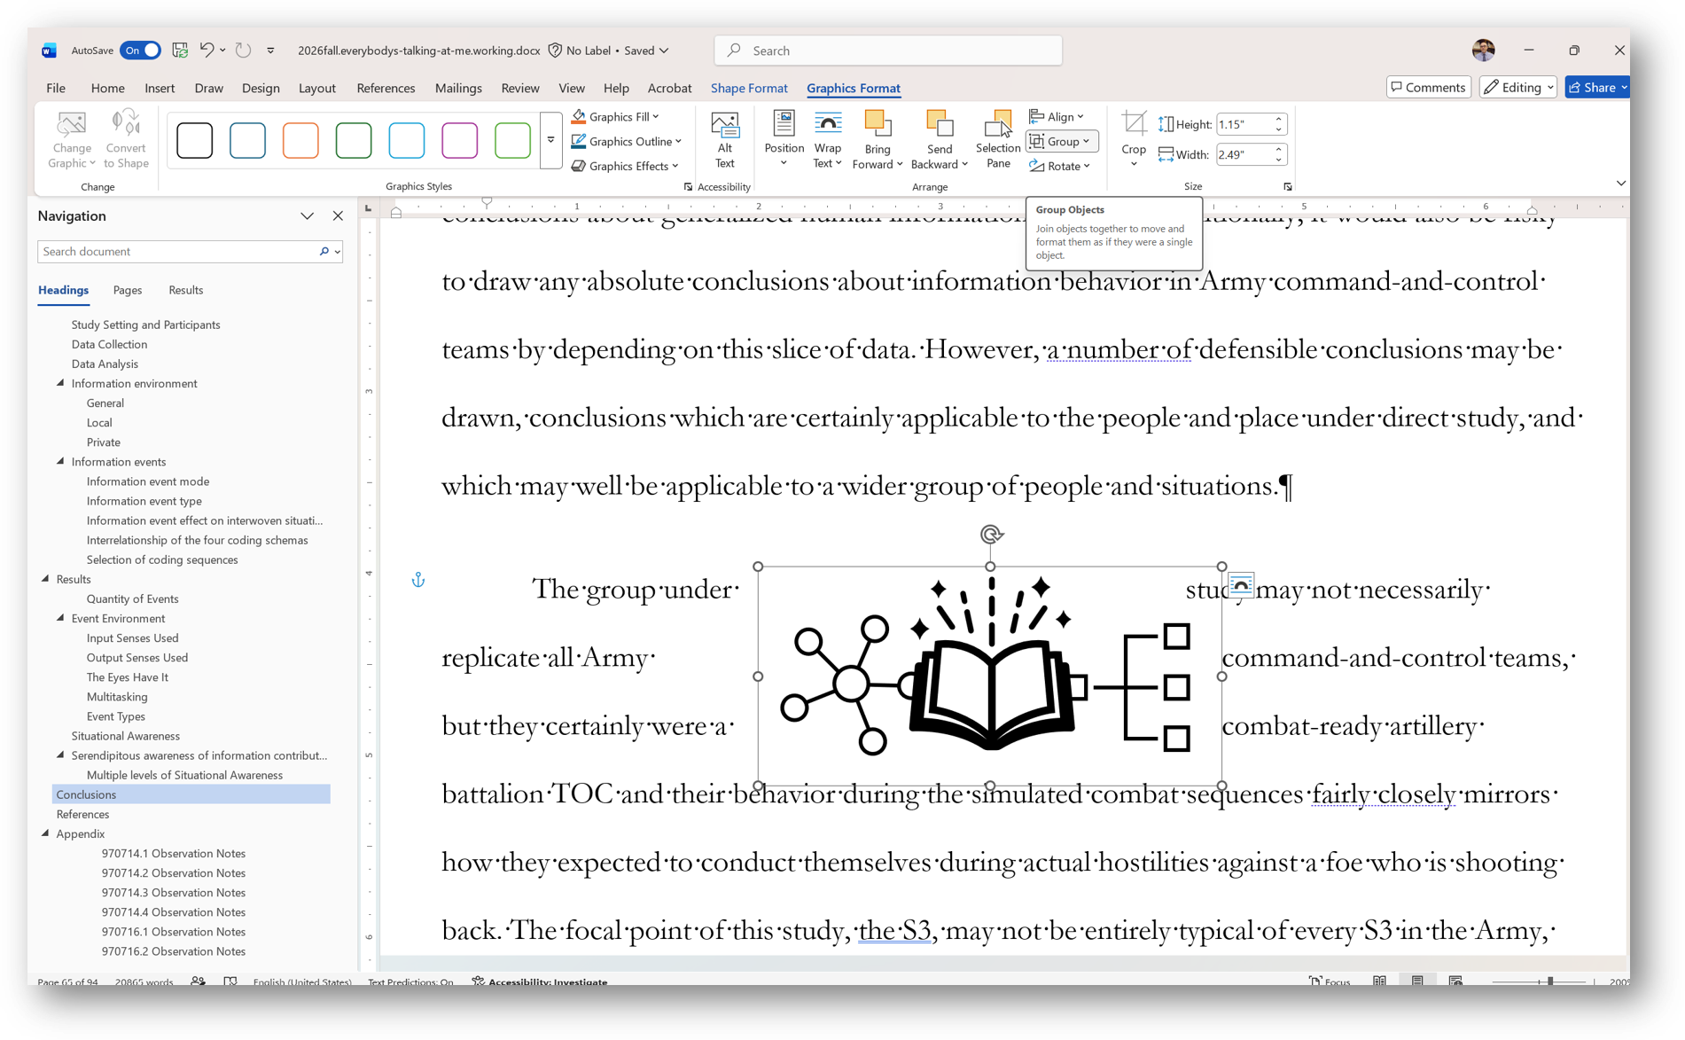Click the object anchor icon in margin
The width and height of the screenshot is (1685, 1040).
point(418,580)
